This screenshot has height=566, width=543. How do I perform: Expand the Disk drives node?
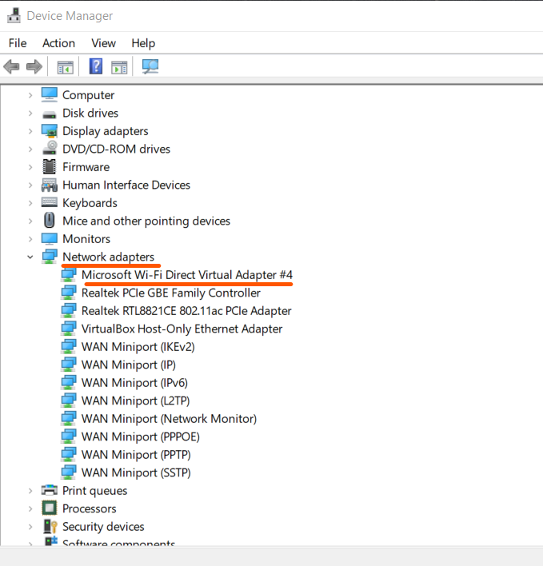tap(30, 114)
